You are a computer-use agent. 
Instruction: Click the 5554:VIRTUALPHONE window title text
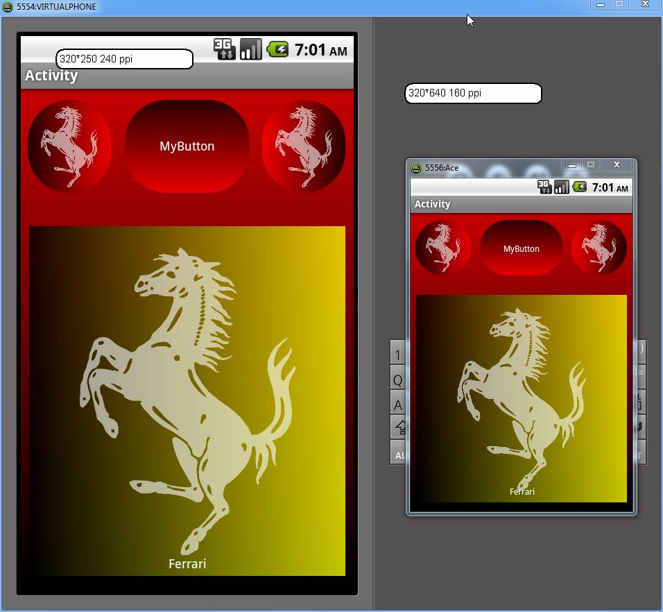pyautogui.click(x=56, y=7)
